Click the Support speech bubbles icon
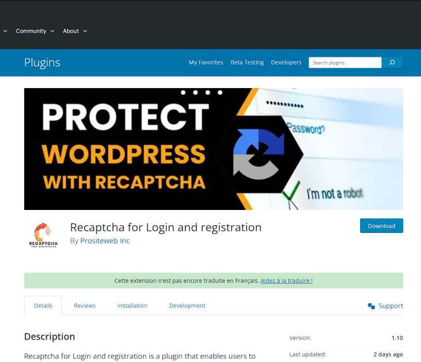Screen dimensions: 421x362 (x=371, y=306)
